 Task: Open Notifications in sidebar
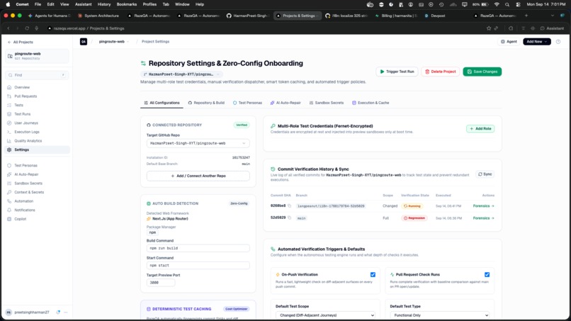(x=24, y=210)
